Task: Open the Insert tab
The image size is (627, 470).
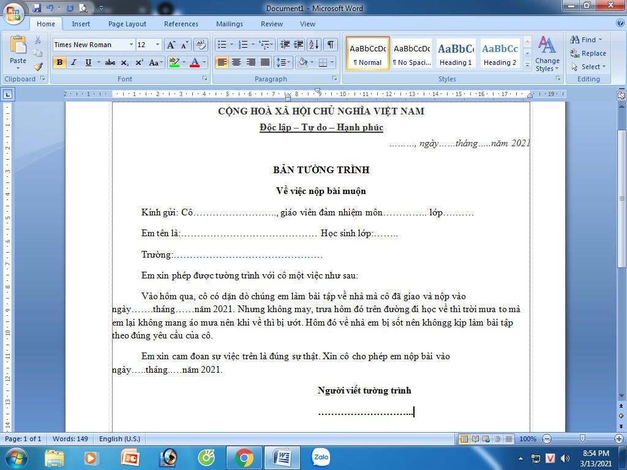Action: [81, 24]
